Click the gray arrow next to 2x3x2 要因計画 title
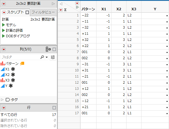The height and width of the screenshot is (129, 169). point(53,4)
